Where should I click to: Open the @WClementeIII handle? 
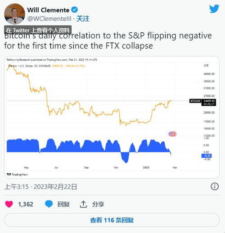coord(49,19)
